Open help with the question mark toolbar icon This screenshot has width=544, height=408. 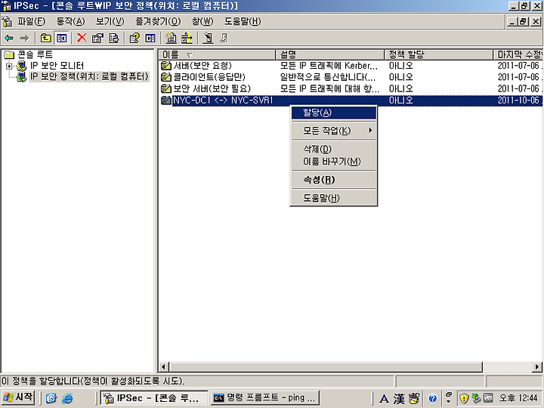pos(134,39)
